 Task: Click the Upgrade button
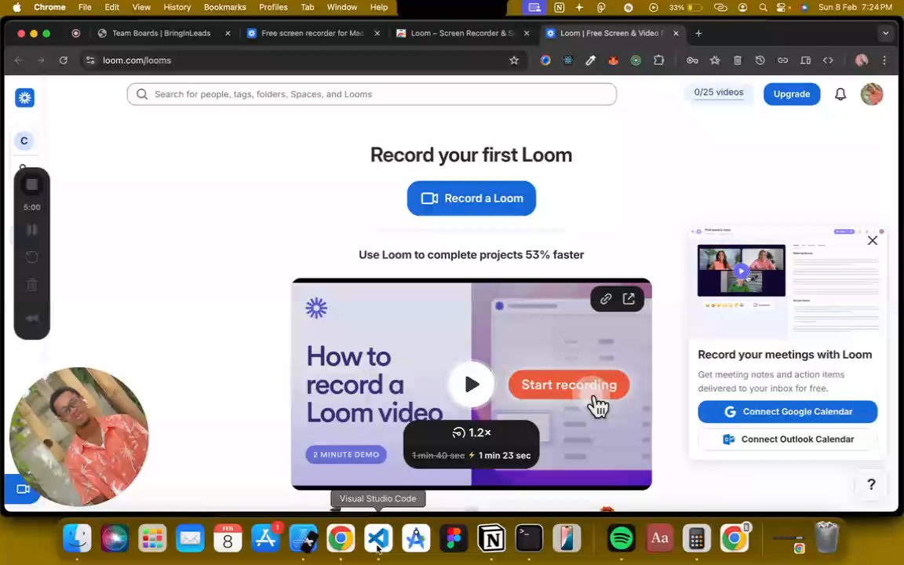tap(792, 94)
